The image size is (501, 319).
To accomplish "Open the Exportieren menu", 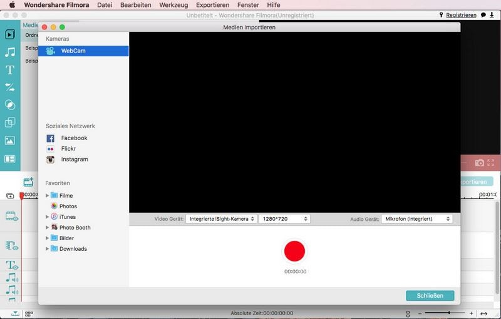I will pyautogui.click(x=212, y=5).
